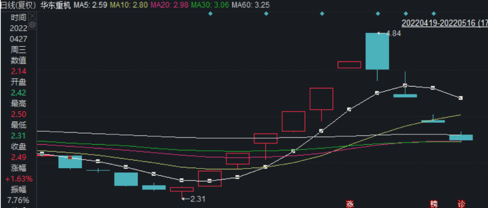488x208 pixels.
Task: Close the candle data info panel
Action: pos(33,16)
